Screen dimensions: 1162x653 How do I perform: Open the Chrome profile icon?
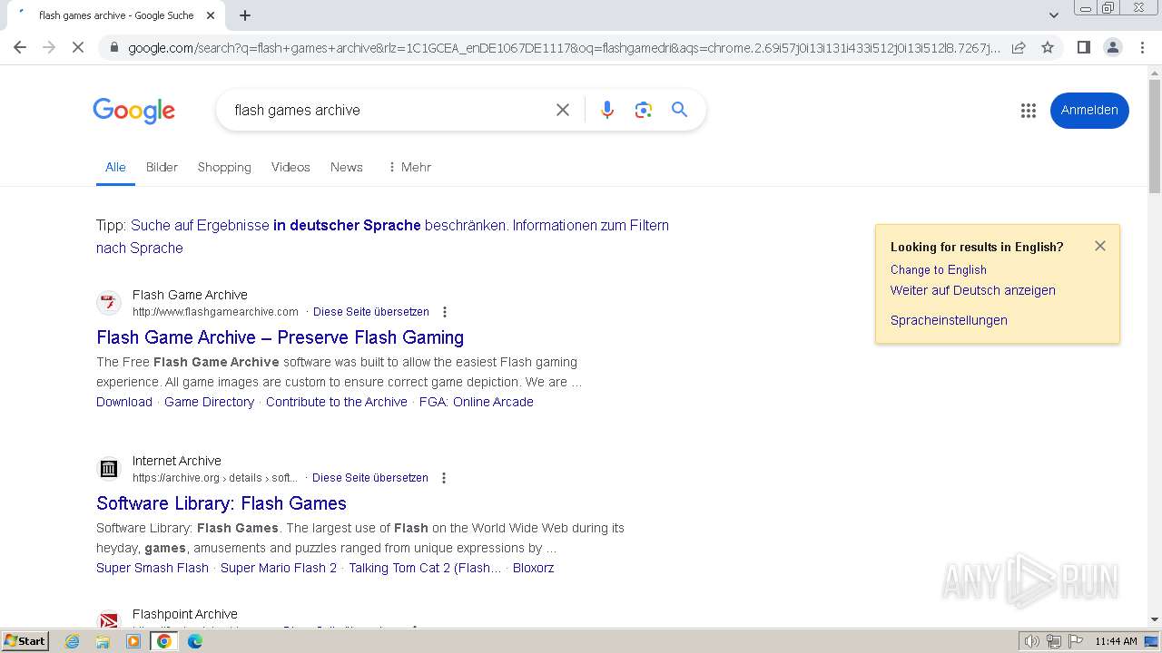(x=1113, y=47)
